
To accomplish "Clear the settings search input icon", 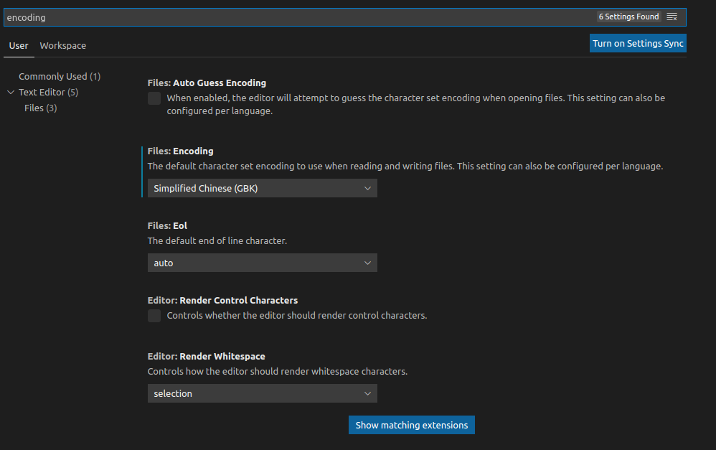I will click(672, 17).
